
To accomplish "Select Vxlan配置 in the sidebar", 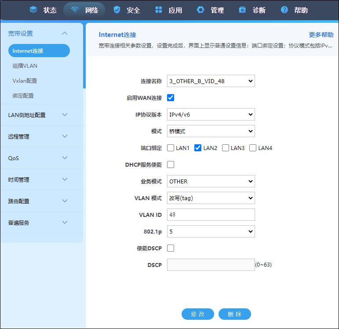I will click(x=25, y=80).
